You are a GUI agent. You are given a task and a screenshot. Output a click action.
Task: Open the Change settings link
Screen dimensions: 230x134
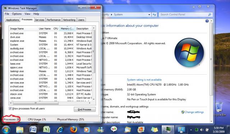(194, 112)
